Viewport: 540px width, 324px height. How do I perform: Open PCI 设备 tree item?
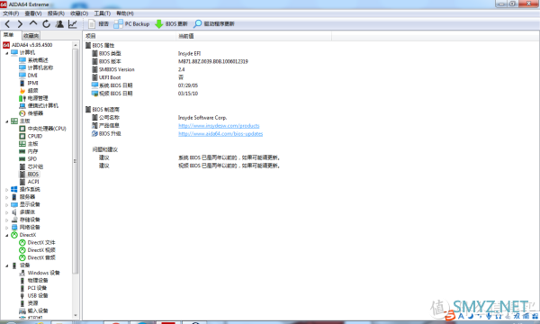[x=33, y=288]
